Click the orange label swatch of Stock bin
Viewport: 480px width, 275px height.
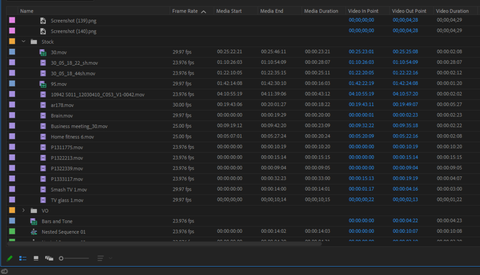12,42
